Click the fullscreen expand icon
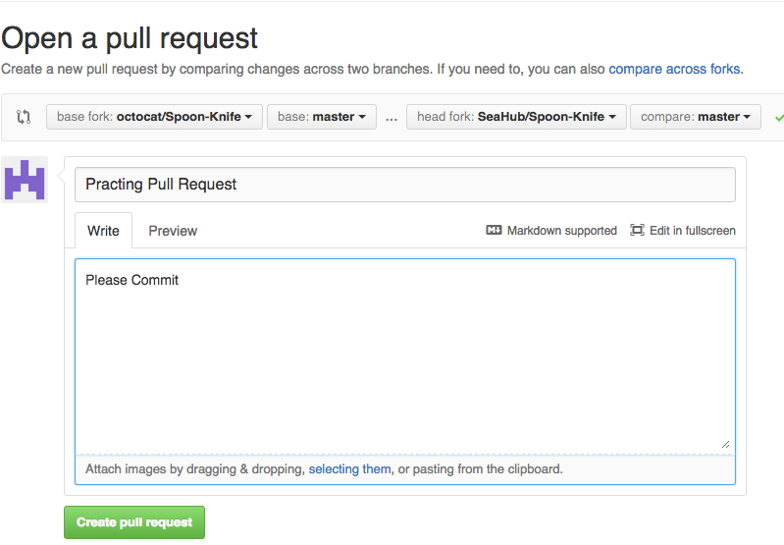 tap(637, 231)
